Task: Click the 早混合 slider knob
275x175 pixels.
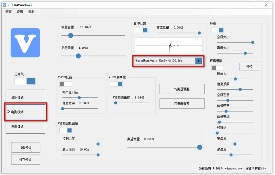Action: point(235,144)
